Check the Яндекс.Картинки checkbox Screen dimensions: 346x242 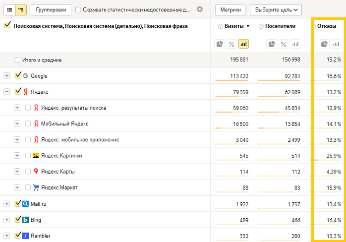(28, 155)
